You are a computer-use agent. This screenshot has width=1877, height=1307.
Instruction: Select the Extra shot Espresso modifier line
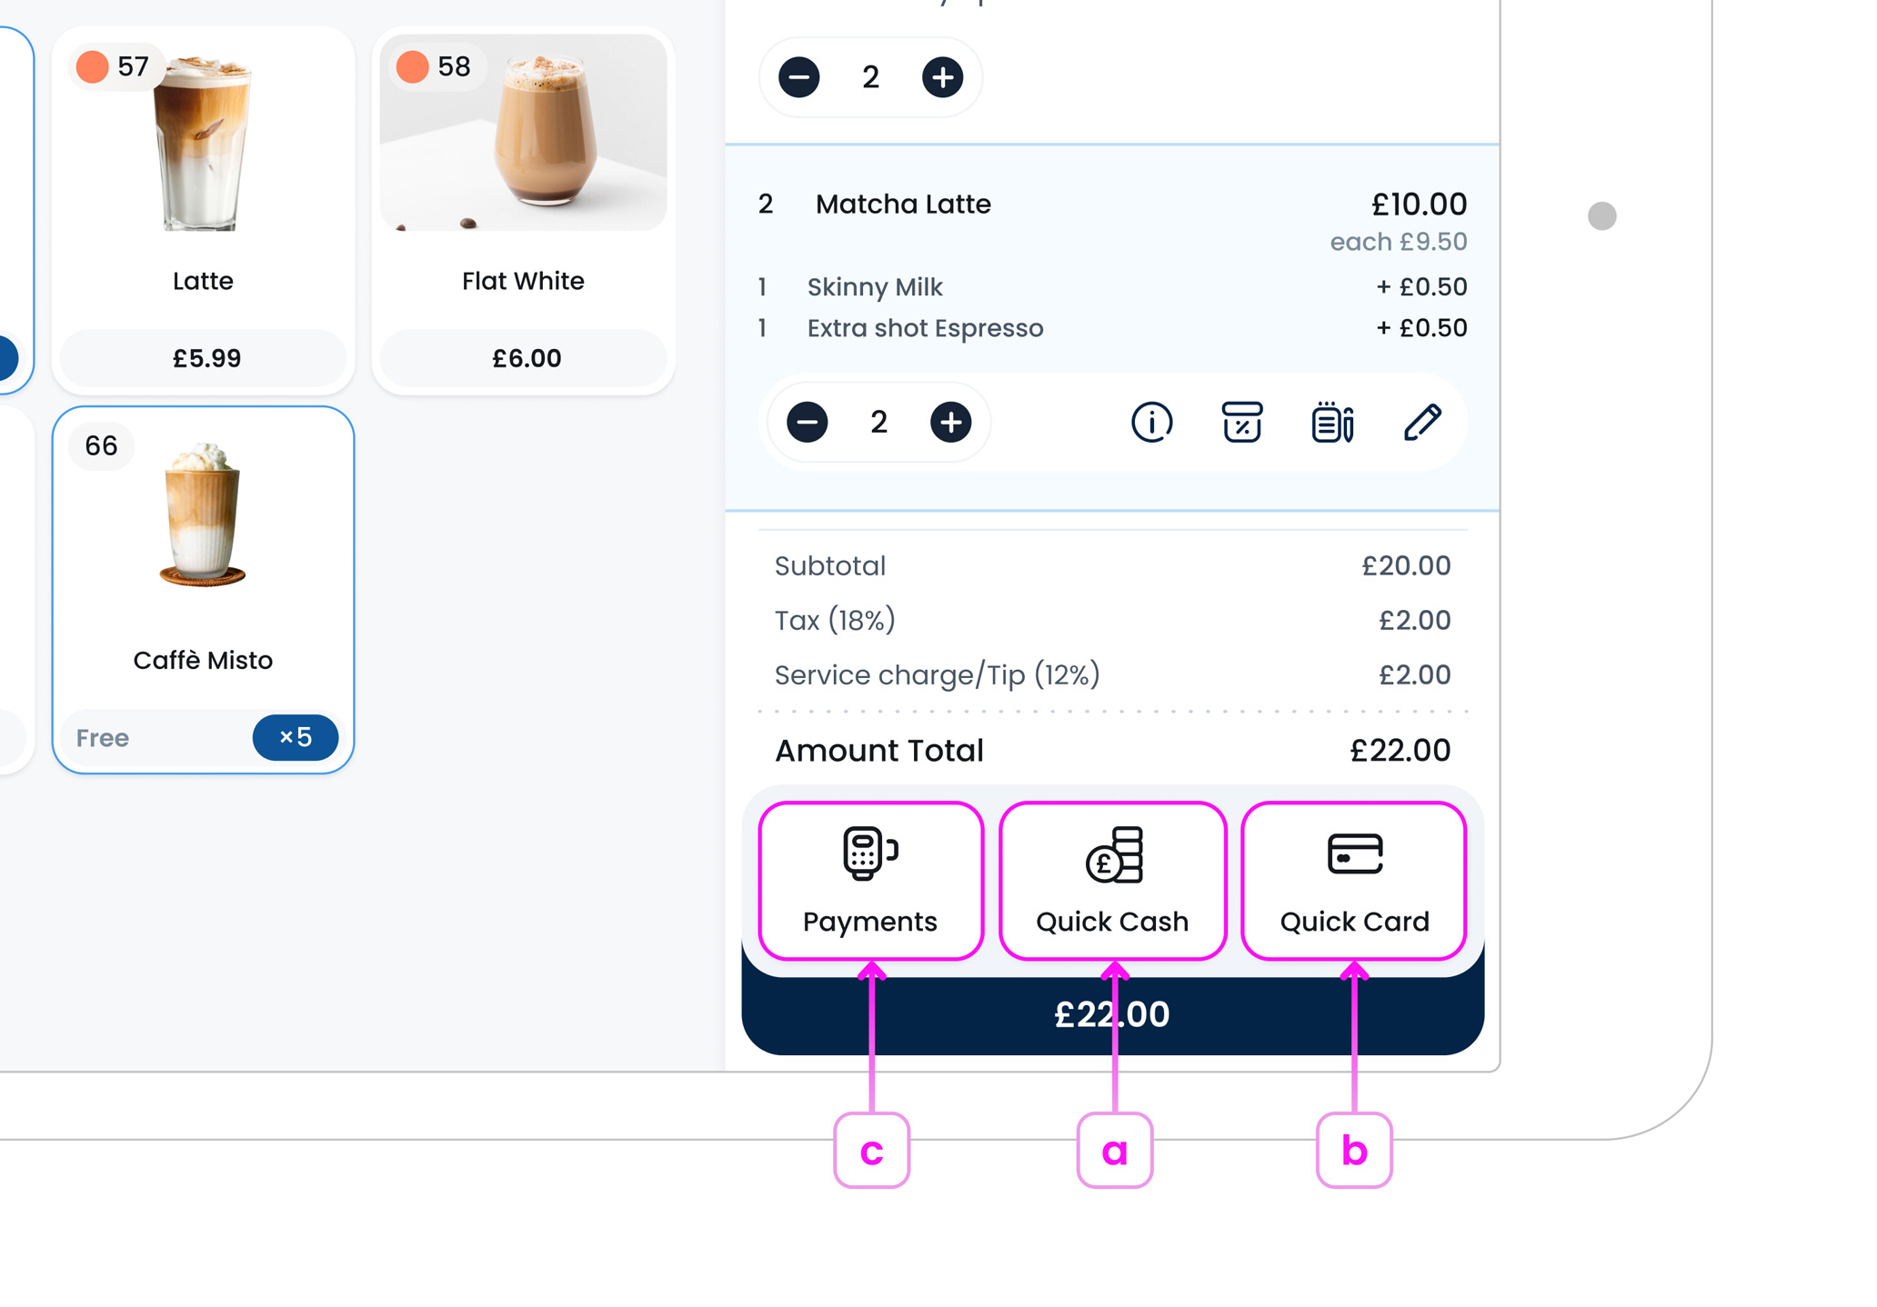[x=925, y=328]
